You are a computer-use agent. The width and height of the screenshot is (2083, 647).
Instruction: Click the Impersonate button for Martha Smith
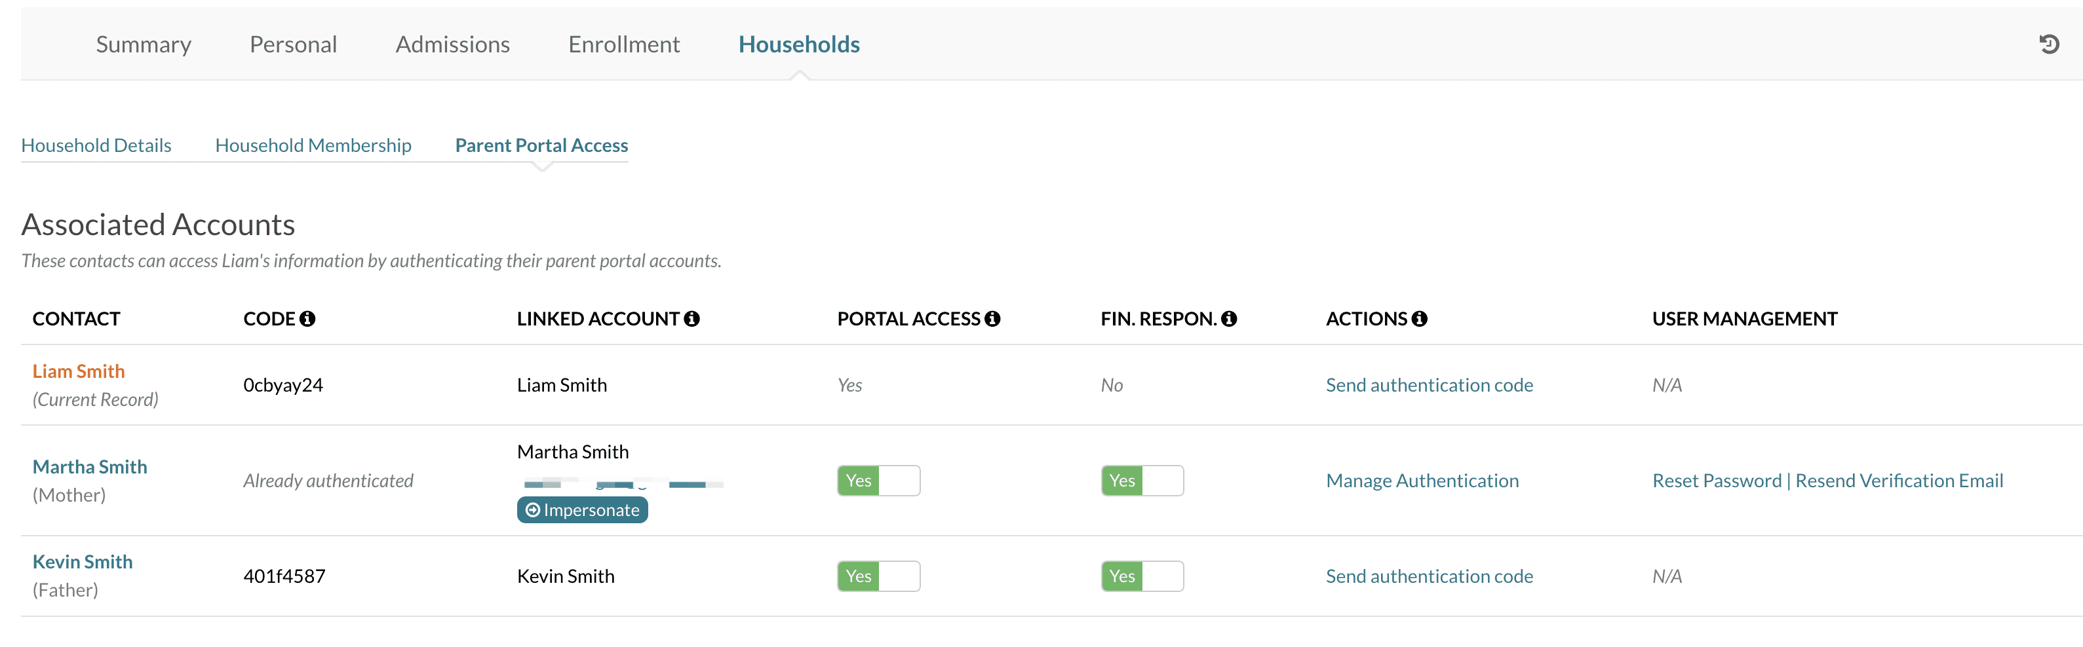point(582,509)
